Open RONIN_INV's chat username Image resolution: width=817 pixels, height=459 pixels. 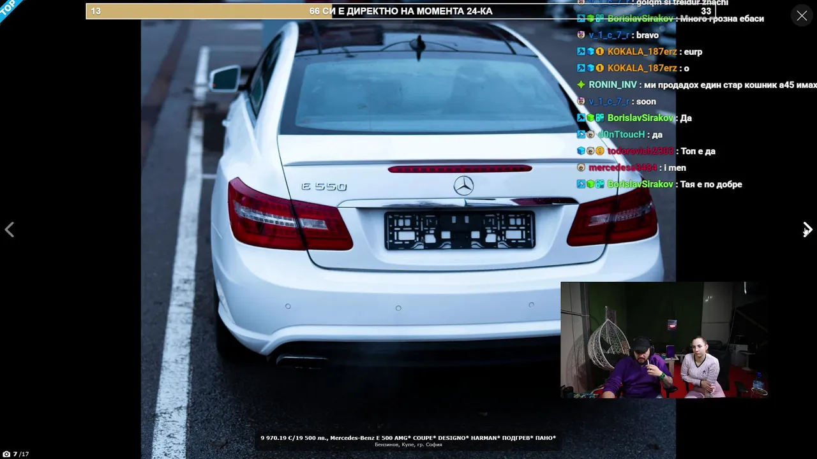(613, 85)
